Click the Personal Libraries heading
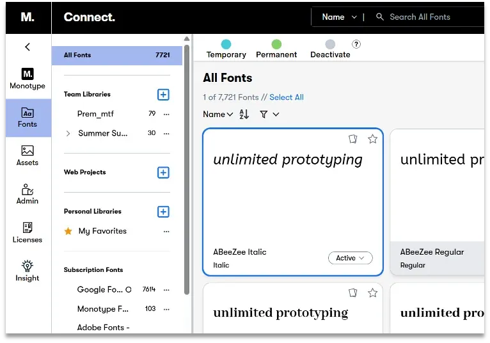The image size is (490, 343). [x=93, y=211]
